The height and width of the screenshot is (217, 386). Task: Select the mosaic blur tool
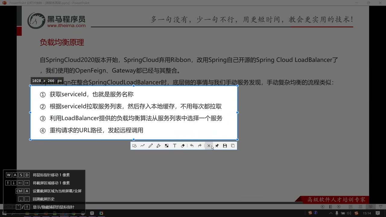[x=166, y=146]
